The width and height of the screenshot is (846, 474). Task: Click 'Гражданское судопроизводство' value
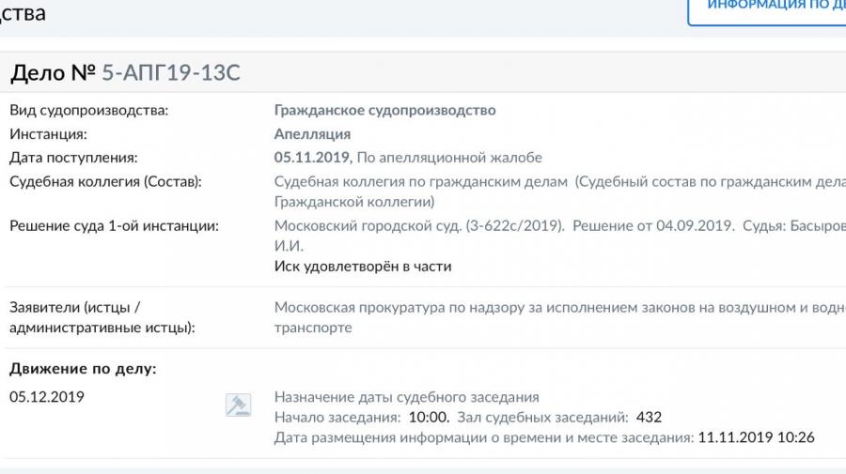click(x=384, y=111)
